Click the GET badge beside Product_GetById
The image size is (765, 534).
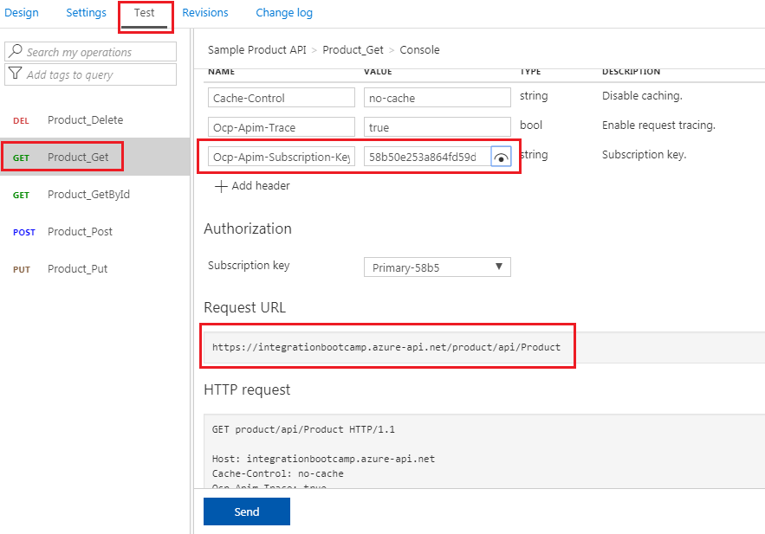21,196
